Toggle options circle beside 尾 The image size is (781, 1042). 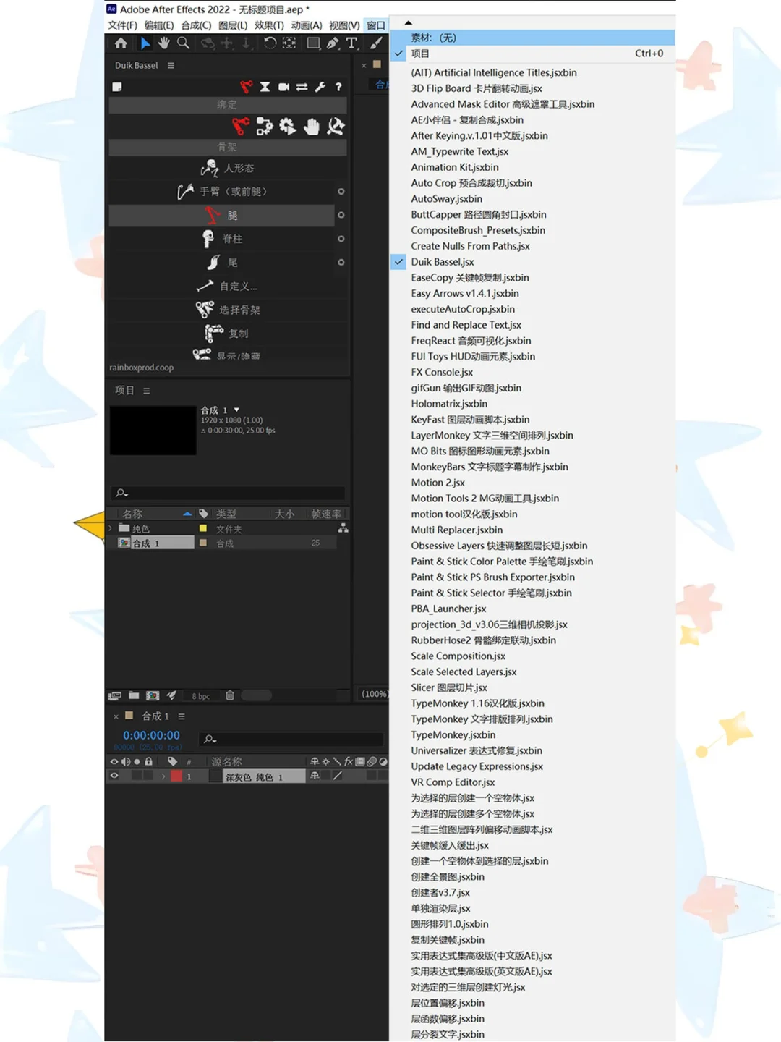coord(341,262)
